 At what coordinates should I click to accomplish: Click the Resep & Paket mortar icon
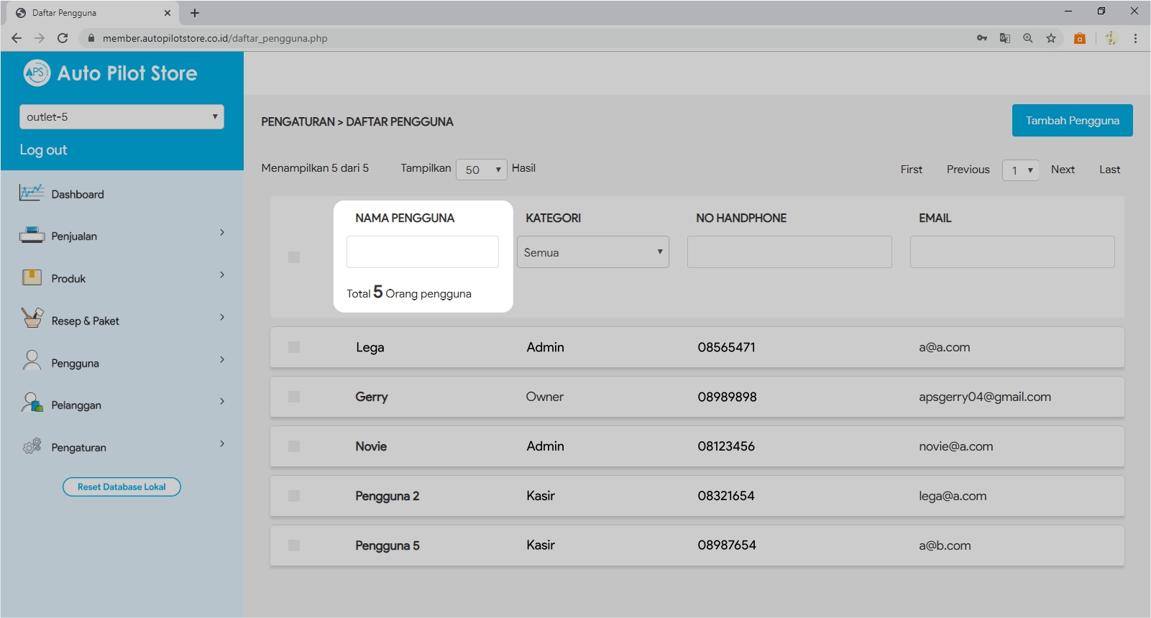pos(32,318)
